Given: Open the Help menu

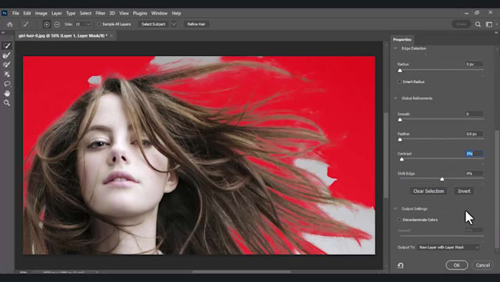Looking at the screenshot, I should tap(176, 13).
